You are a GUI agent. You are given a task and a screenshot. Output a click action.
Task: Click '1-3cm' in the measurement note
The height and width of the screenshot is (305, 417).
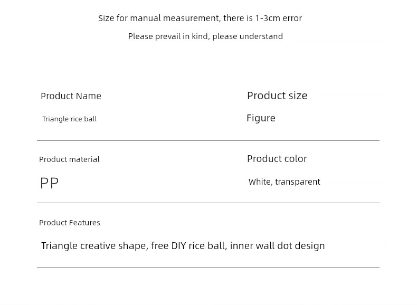tap(267, 18)
